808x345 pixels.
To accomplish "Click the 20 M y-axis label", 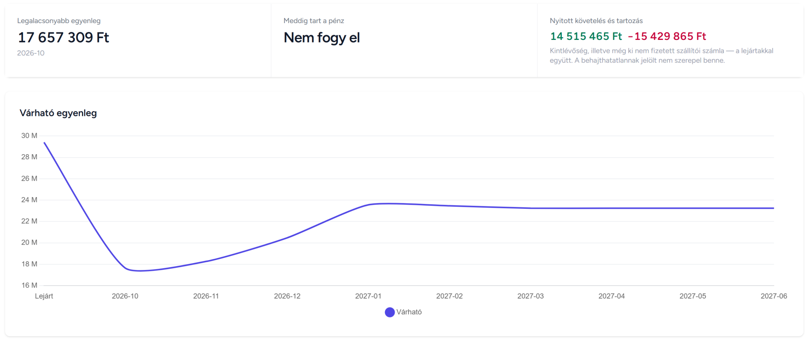I will (29, 242).
